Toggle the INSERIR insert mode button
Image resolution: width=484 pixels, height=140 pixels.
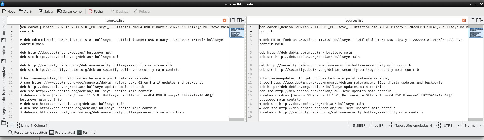[359, 125]
